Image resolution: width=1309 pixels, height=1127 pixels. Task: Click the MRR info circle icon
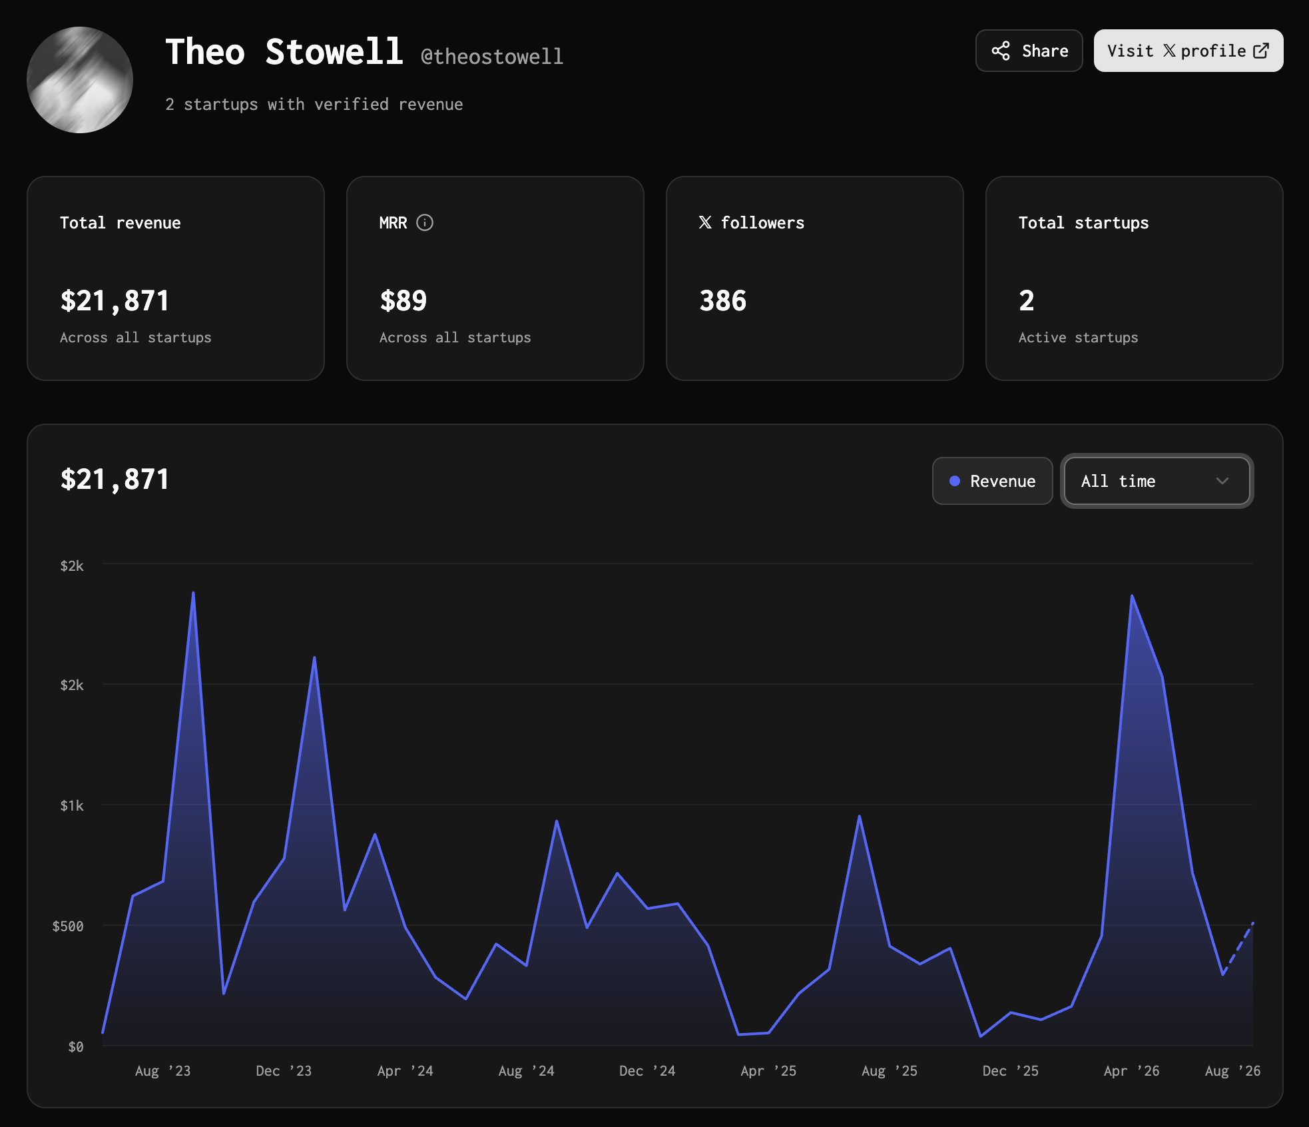[x=425, y=222]
